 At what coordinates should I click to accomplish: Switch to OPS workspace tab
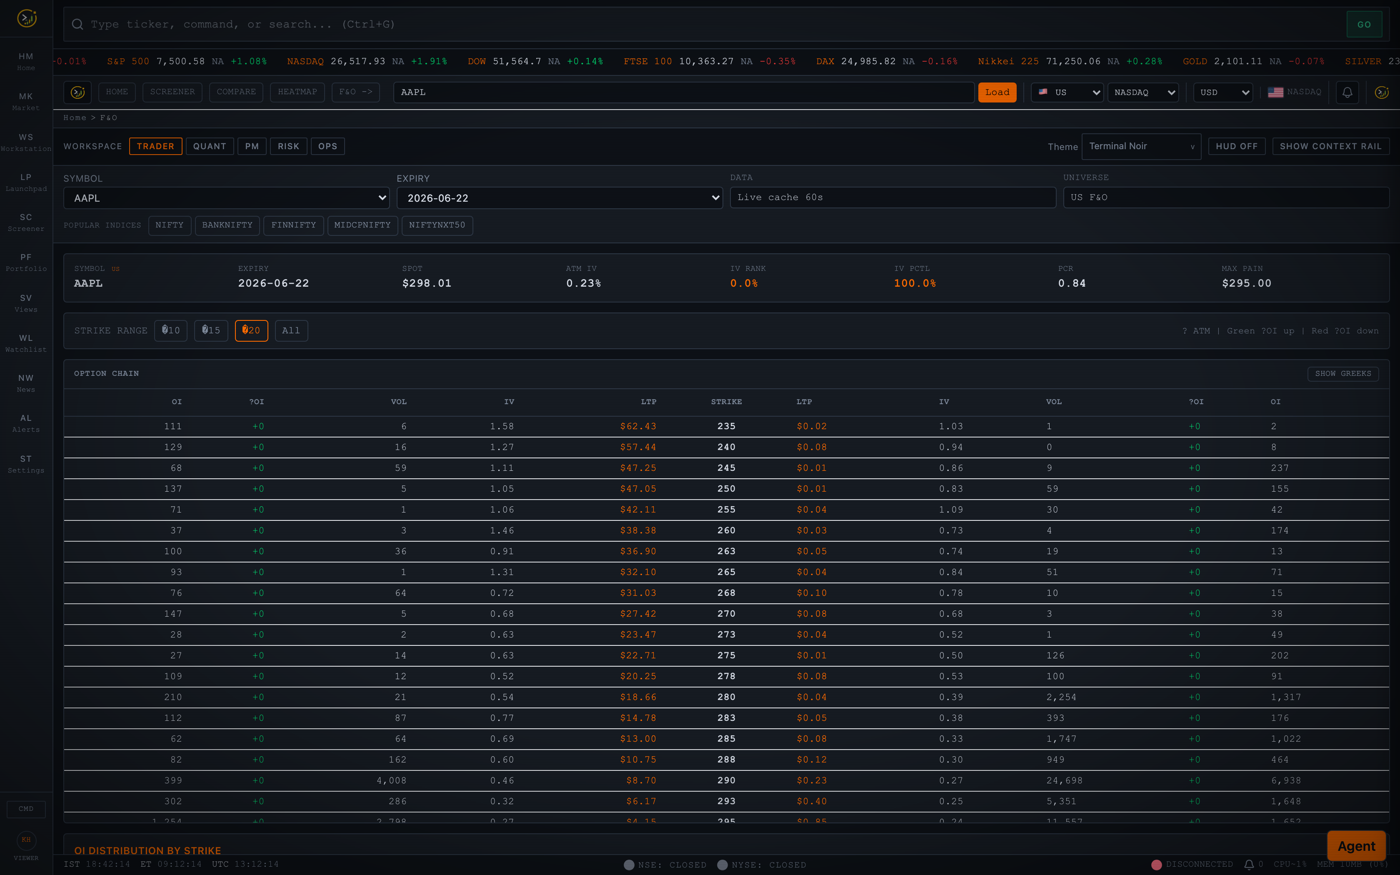pos(327,146)
